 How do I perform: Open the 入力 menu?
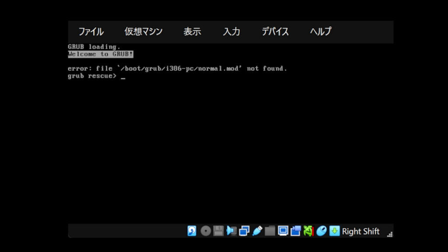tap(231, 31)
